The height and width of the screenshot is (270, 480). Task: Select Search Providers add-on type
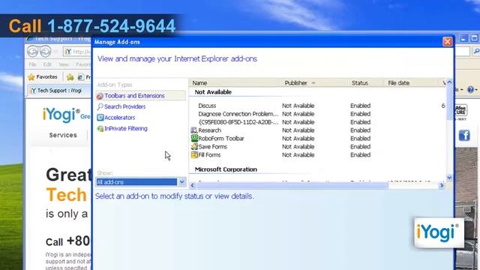(x=124, y=106)
